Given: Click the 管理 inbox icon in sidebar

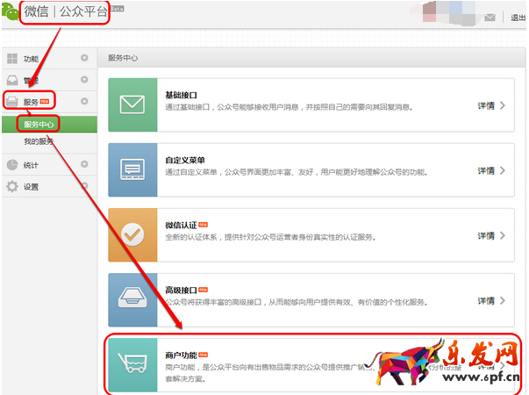Looking at the screenshot, I should (12, 80).
